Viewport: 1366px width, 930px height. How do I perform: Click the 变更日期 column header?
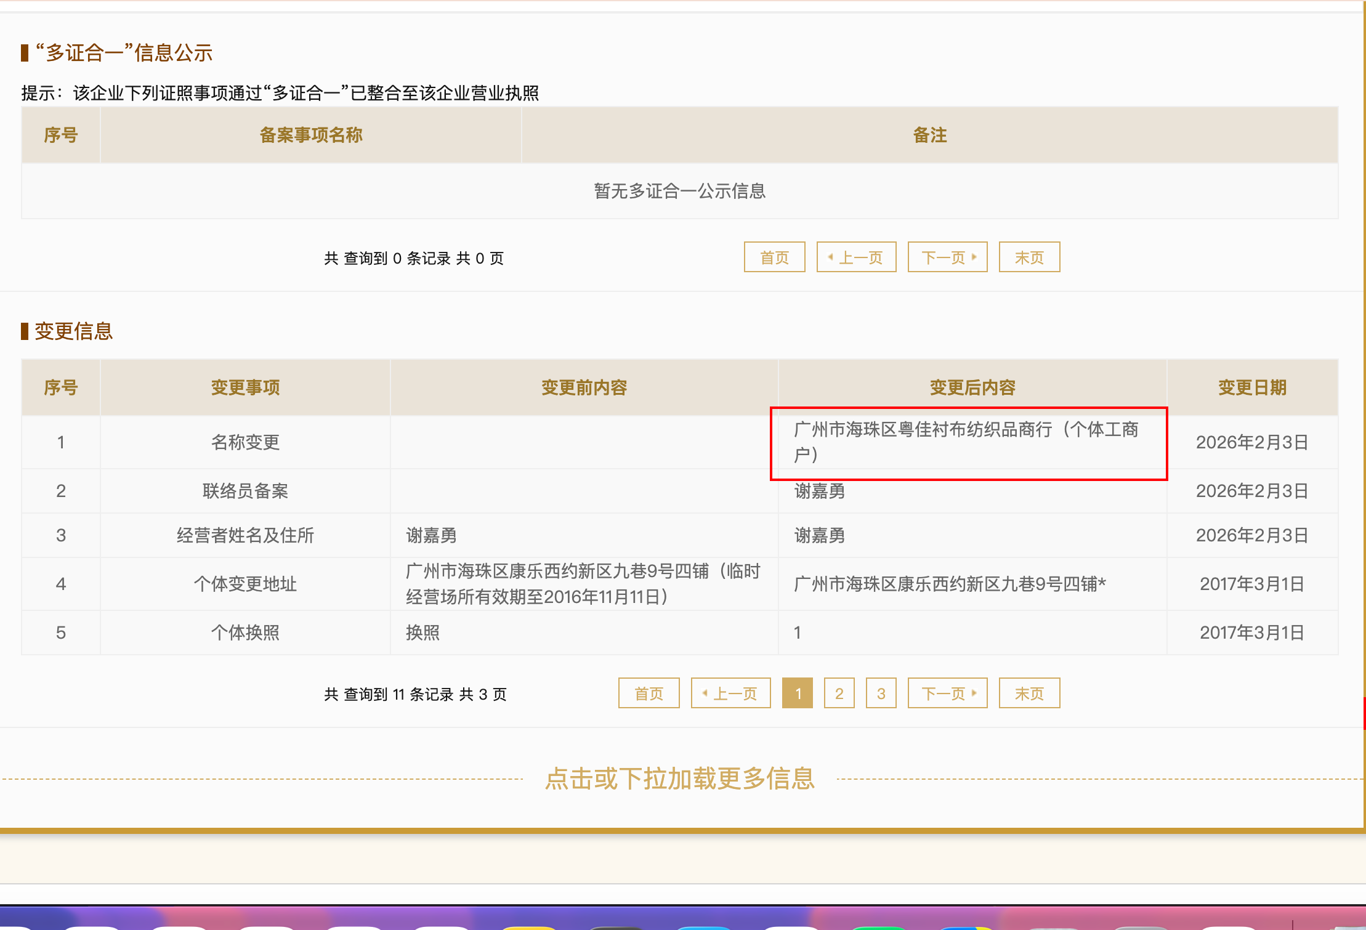click(x=1252, y=387)
